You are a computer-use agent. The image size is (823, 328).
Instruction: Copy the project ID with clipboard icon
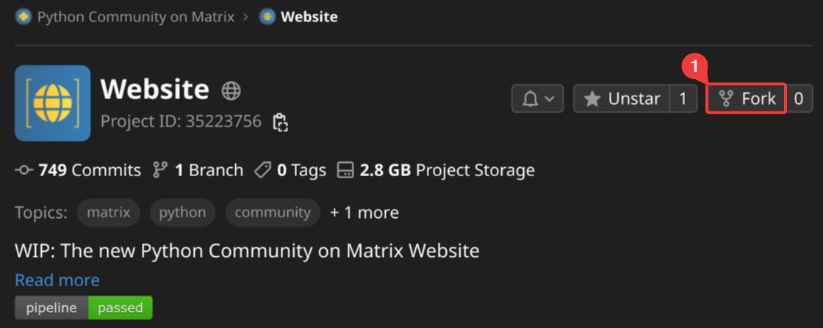coord(280,122)
